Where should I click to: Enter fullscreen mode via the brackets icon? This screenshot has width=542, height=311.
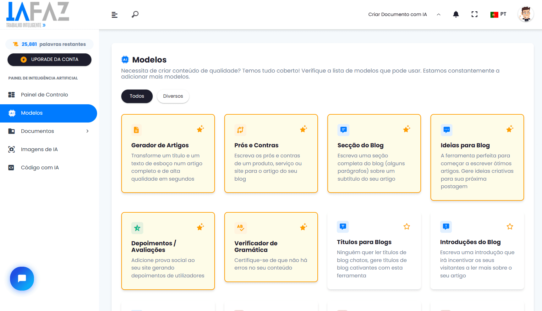(474, 14)
